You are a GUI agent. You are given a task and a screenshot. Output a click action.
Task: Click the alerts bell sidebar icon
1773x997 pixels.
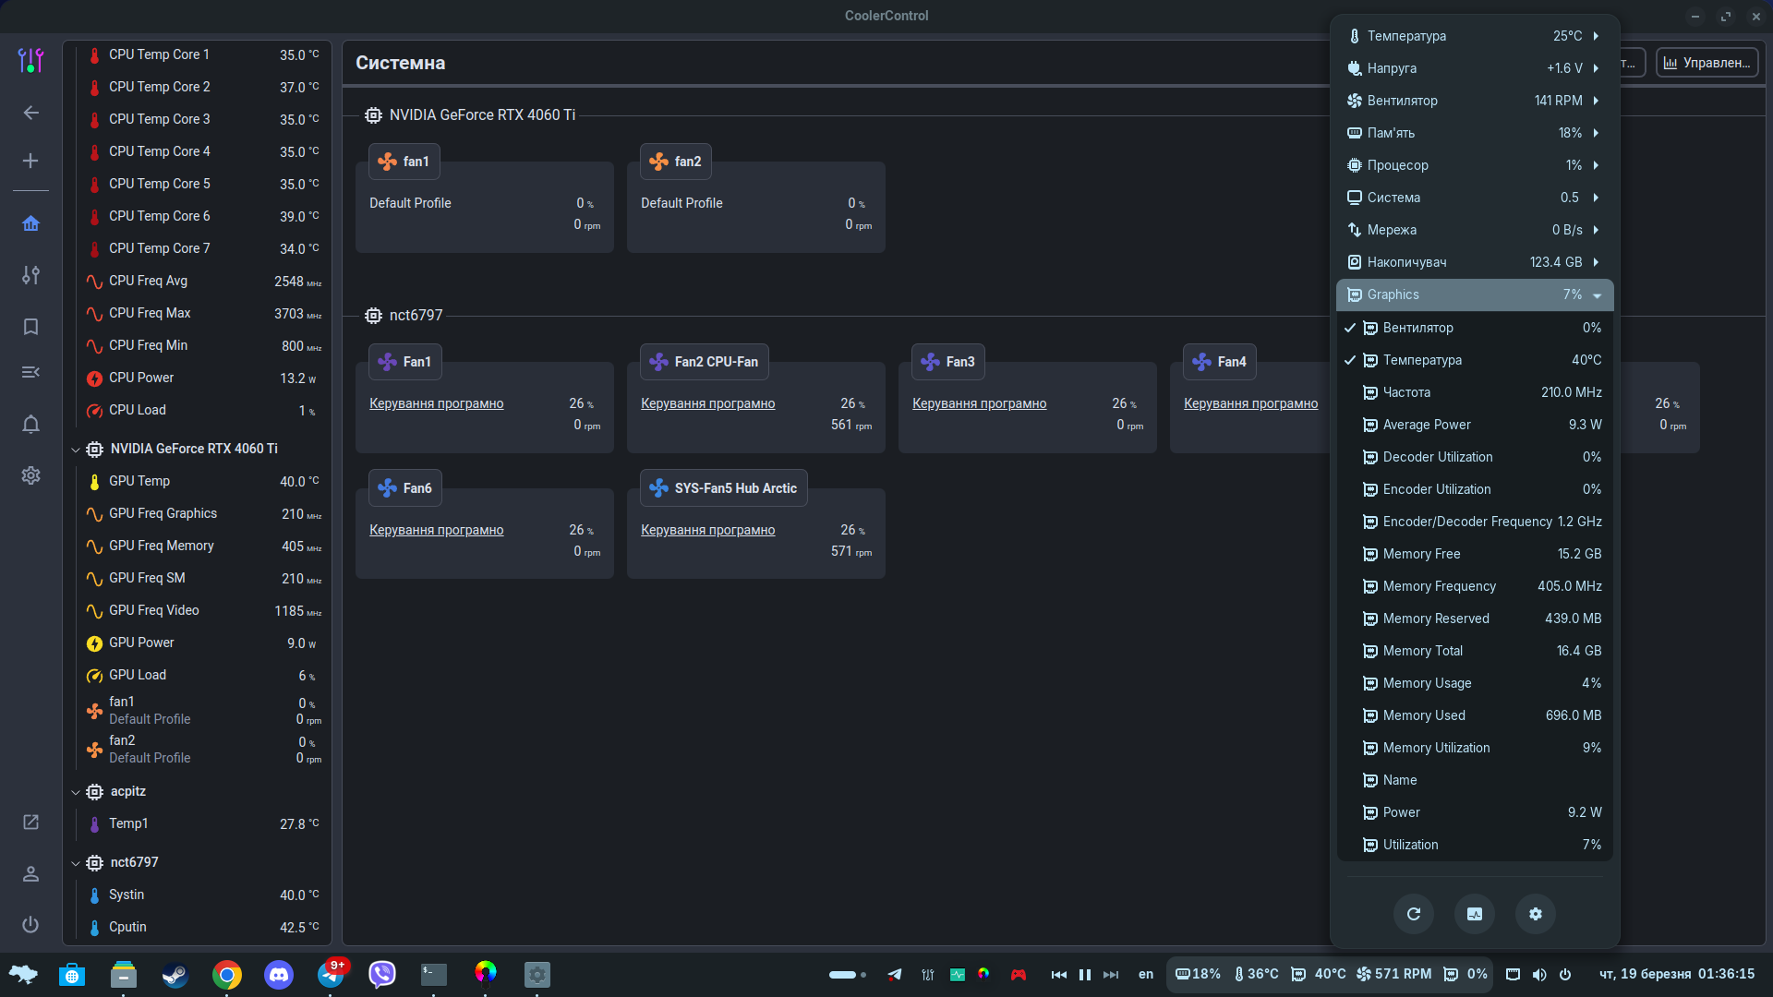click(30, 424)
